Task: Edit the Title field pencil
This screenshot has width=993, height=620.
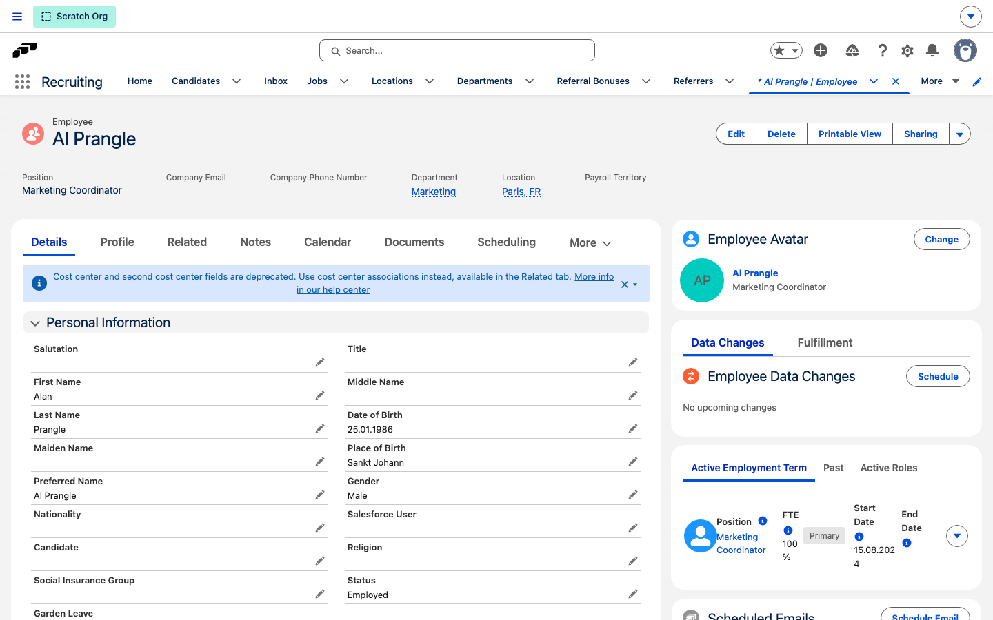Action: click(633, 362)
